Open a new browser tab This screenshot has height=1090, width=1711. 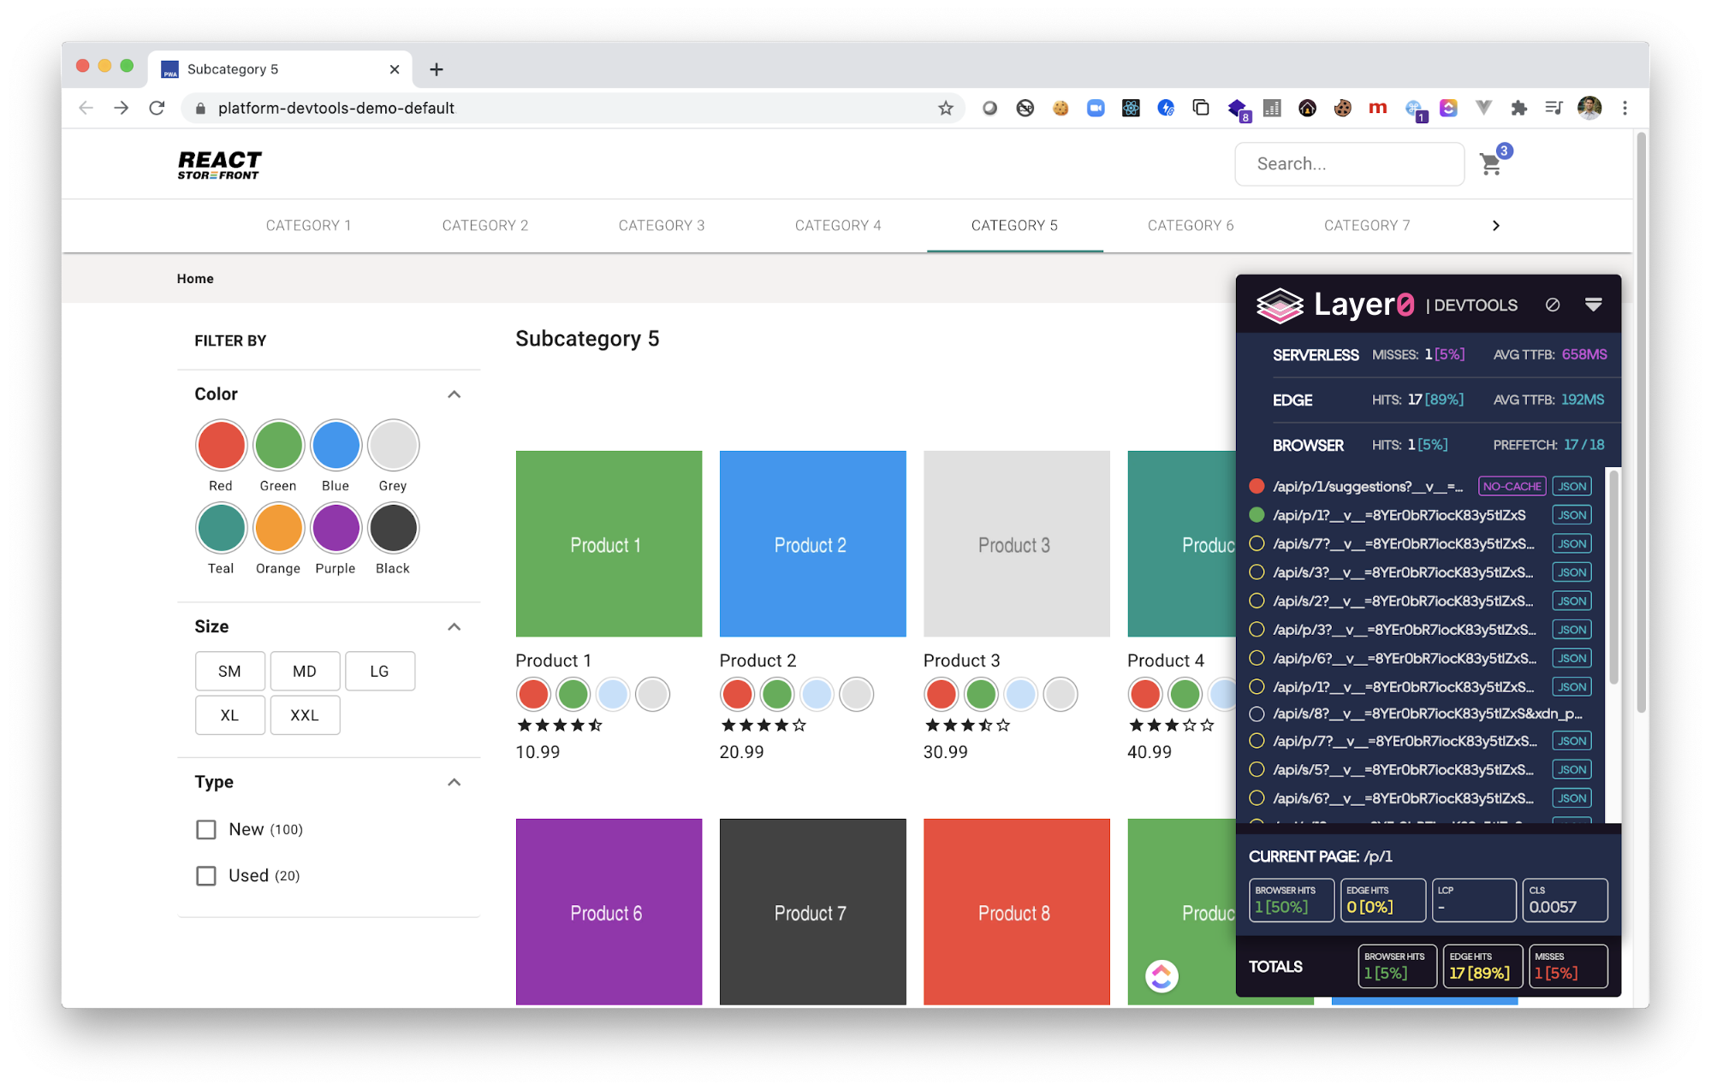tap(437, 69)
